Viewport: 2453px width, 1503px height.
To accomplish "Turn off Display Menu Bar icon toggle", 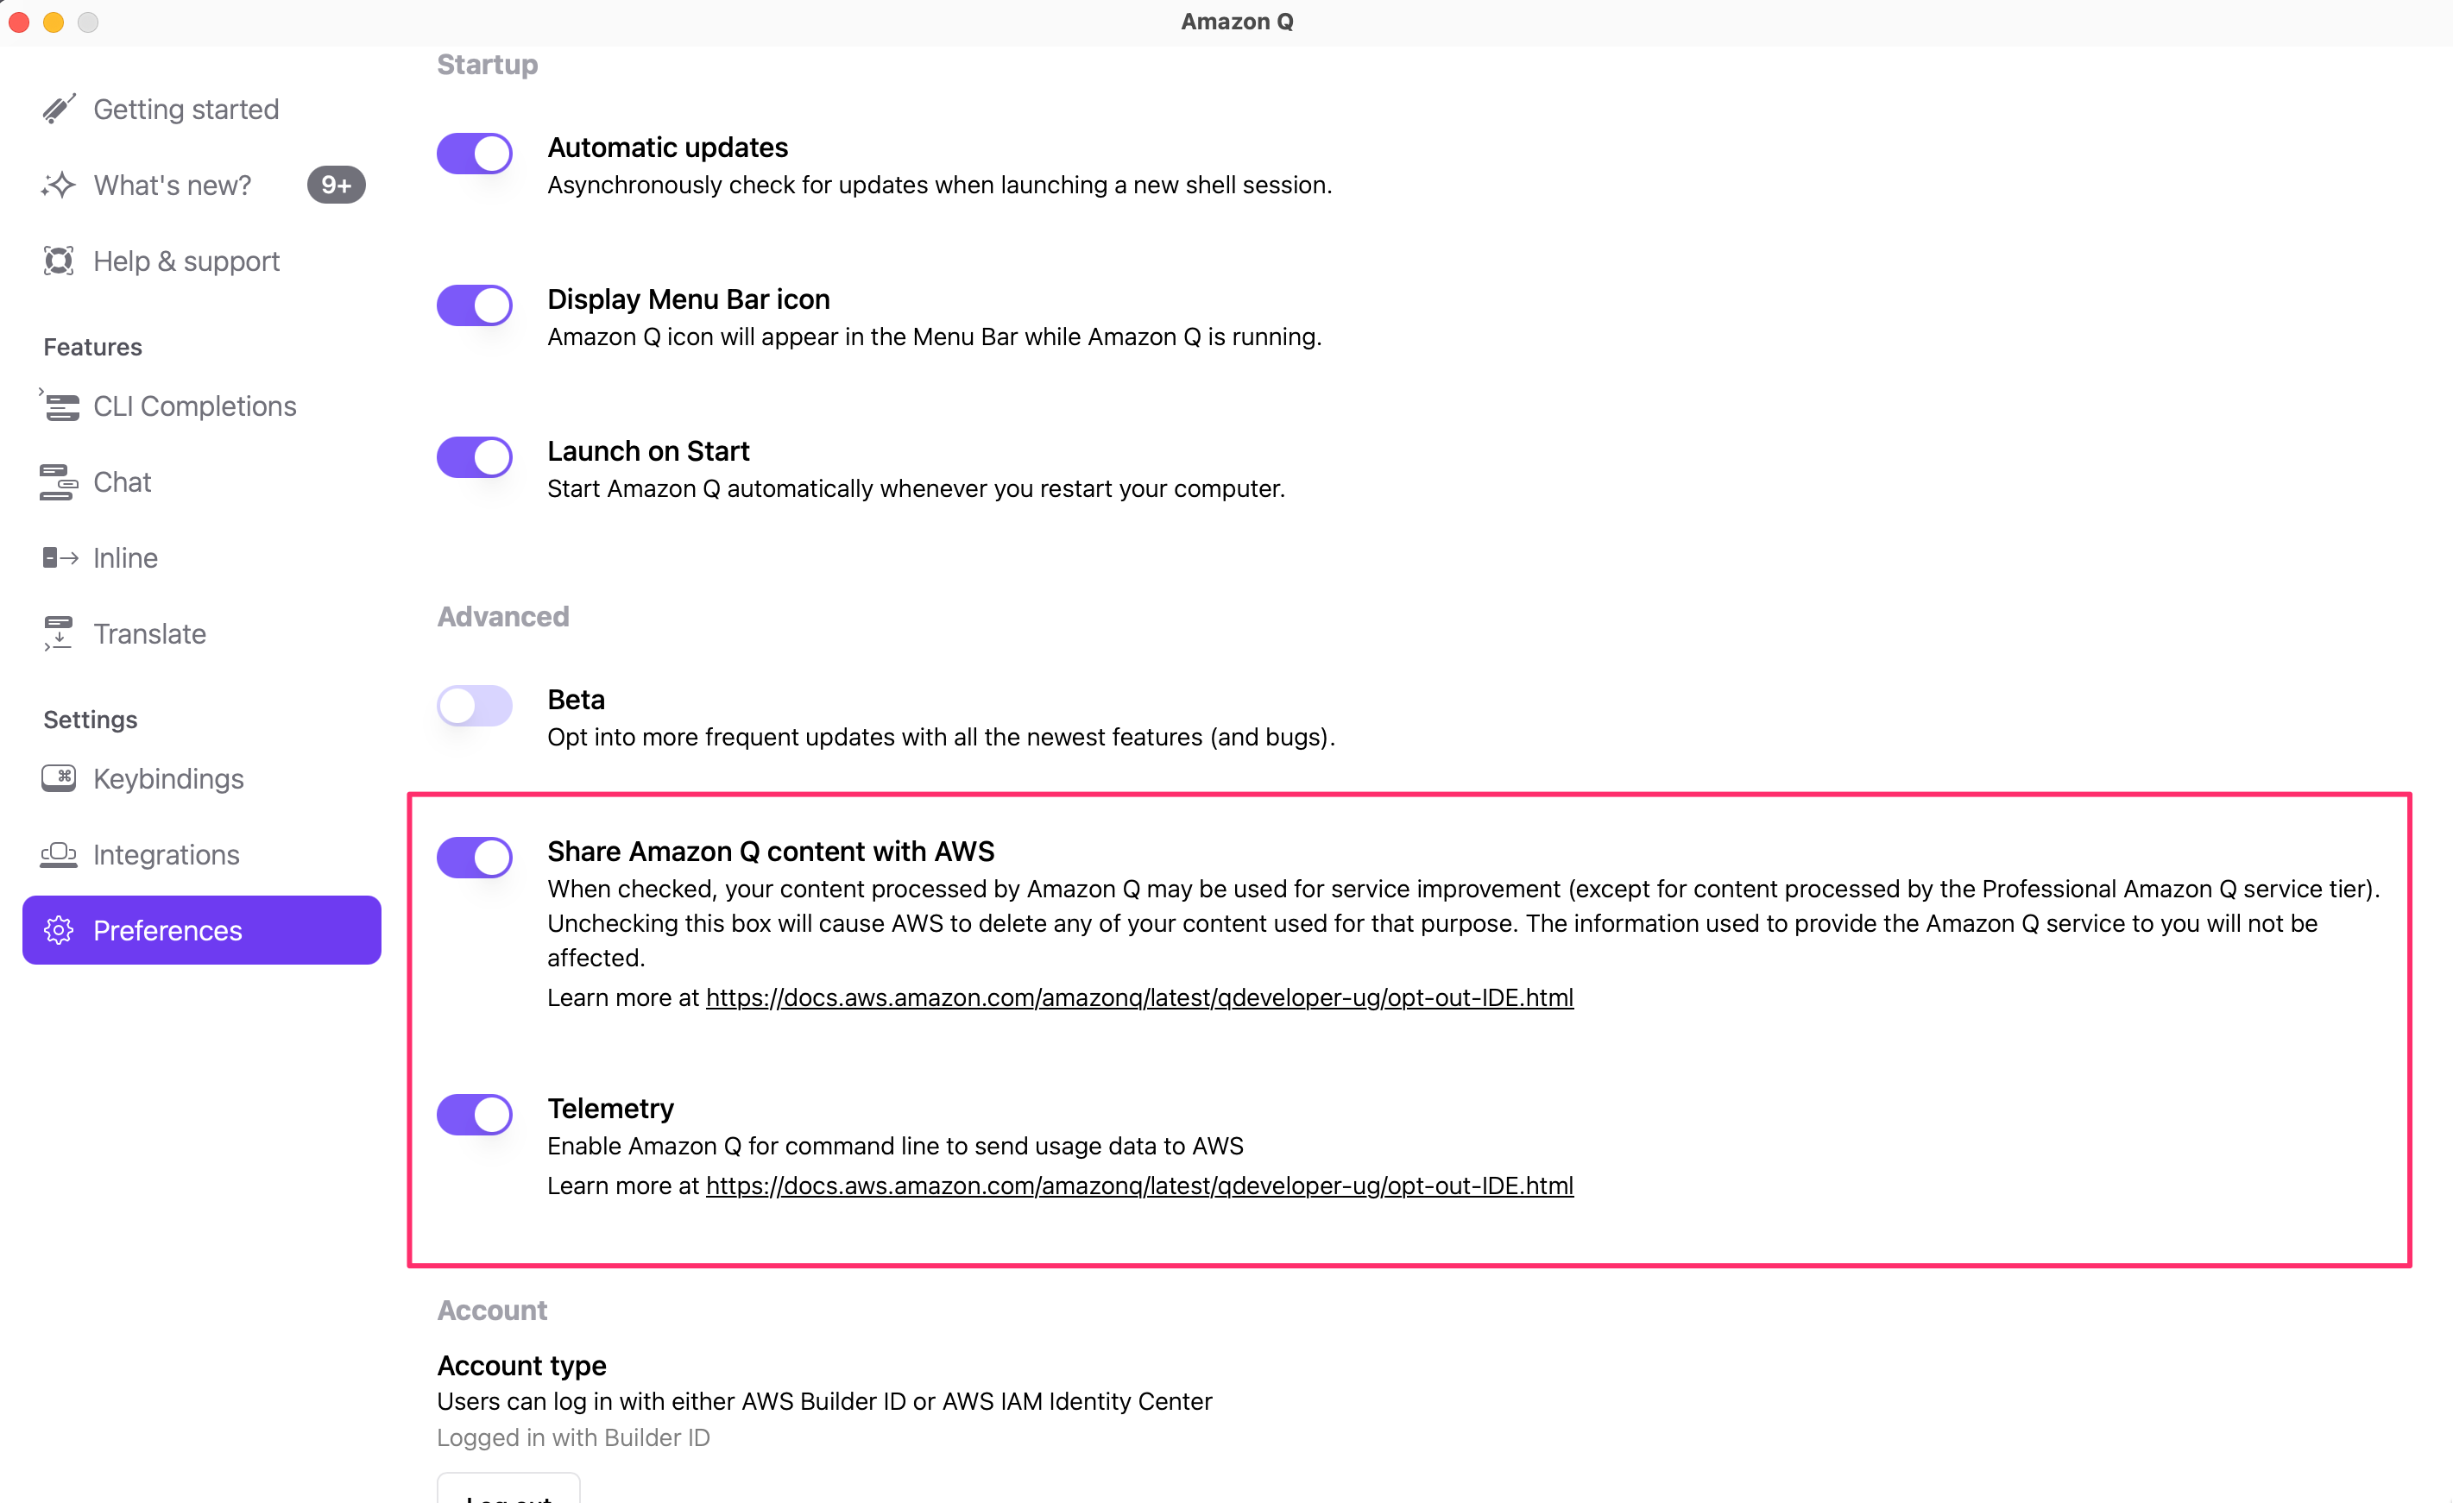I will pos(475,305).
